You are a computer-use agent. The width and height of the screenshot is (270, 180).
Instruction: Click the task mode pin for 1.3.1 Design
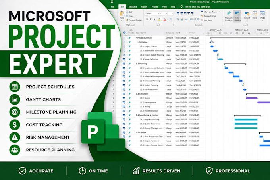pyautogui.click(x=129, y=98)
